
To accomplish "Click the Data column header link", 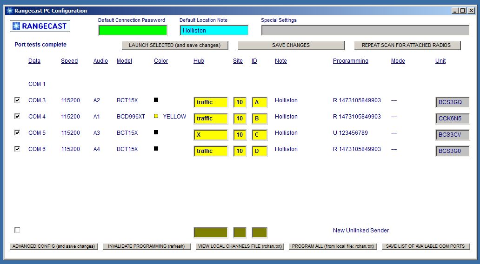I will coord(34,61).
